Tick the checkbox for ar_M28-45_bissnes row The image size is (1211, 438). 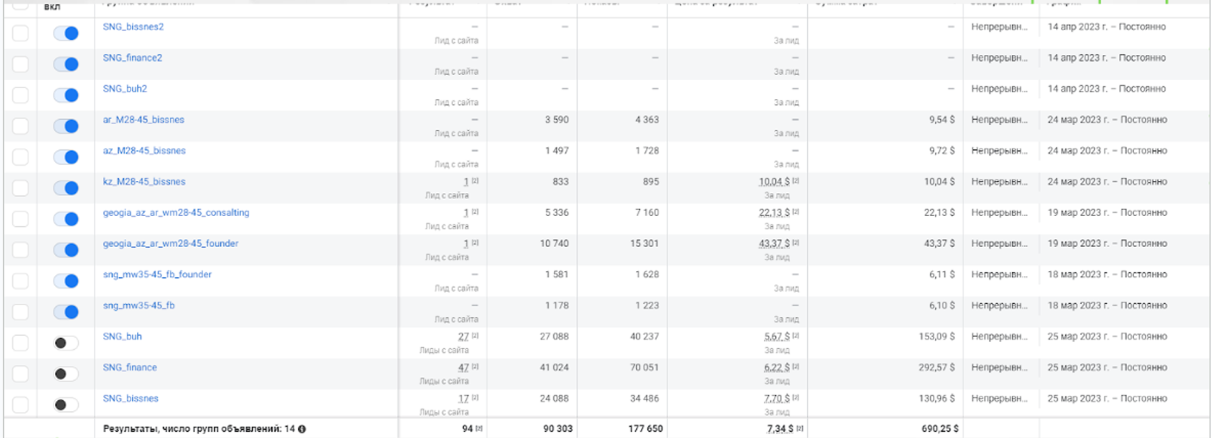point(20,126)
